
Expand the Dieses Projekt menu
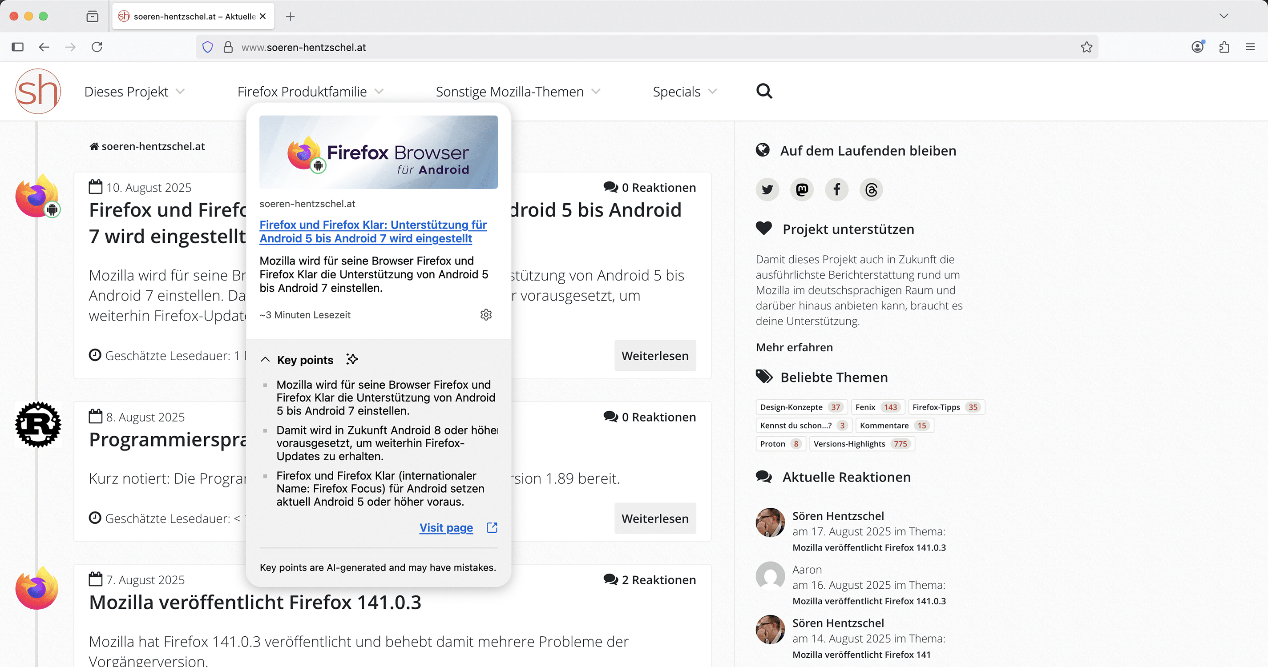click(134, 92)
